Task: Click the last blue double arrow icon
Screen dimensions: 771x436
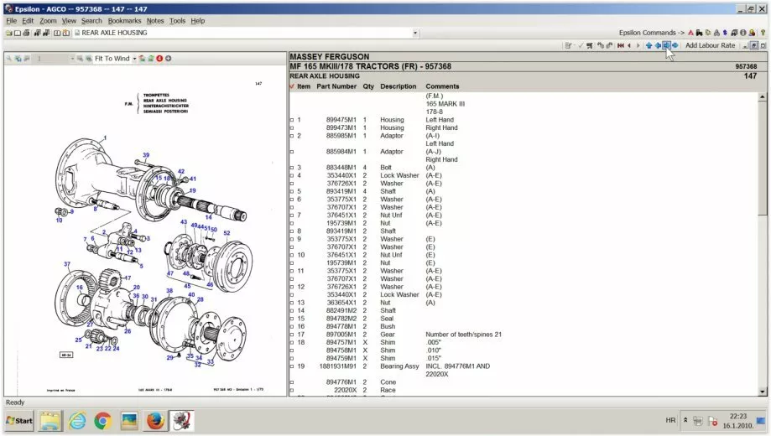Action: (675, 45)
